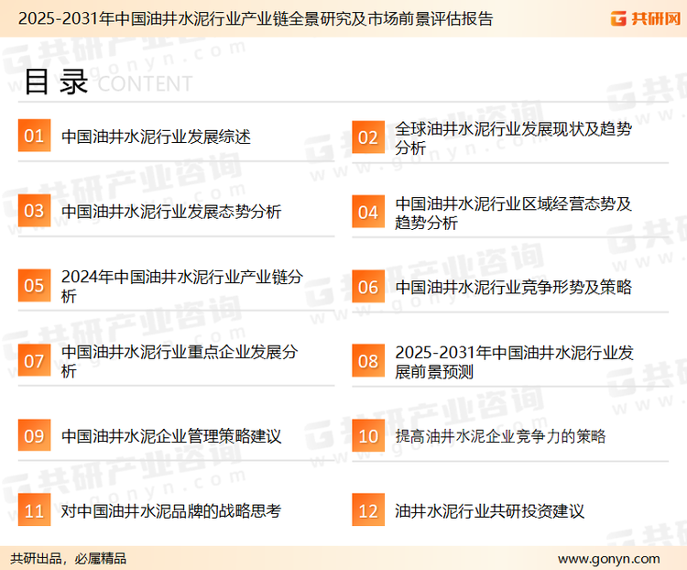Open chapter 全球油井水泥行业发展现状及趋势分析
This screenshot has height=570, width=687.
(x=514, y=138)
